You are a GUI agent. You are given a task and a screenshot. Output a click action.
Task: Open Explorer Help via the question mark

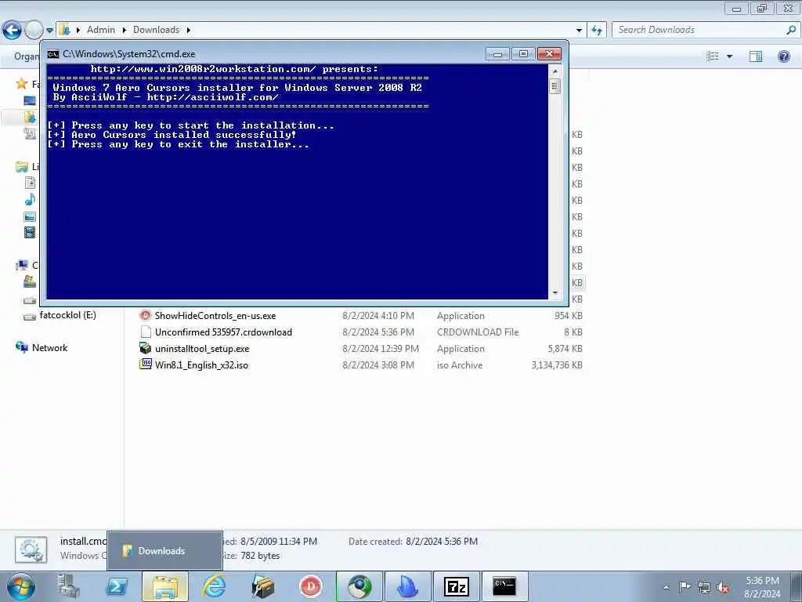point(783,56)
